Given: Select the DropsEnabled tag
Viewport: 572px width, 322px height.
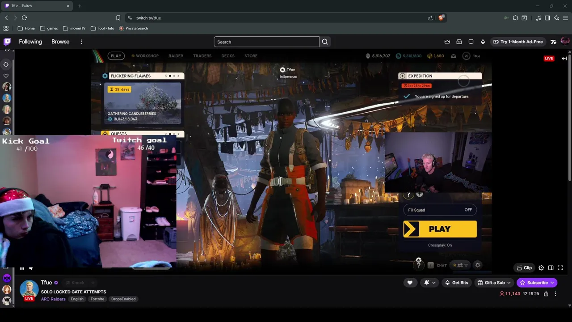Looking at the screenshot, I should click(123, 299).
